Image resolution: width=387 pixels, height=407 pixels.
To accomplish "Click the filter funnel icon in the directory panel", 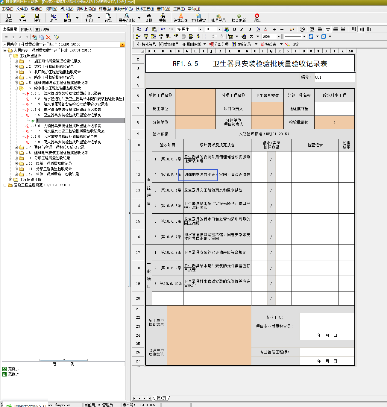I will pos(56,37).
